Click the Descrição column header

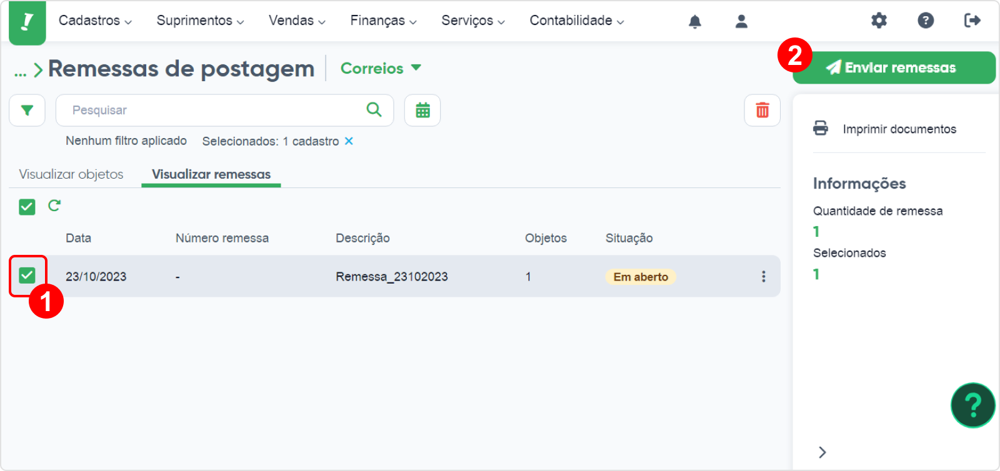click(x=362, y=238)
